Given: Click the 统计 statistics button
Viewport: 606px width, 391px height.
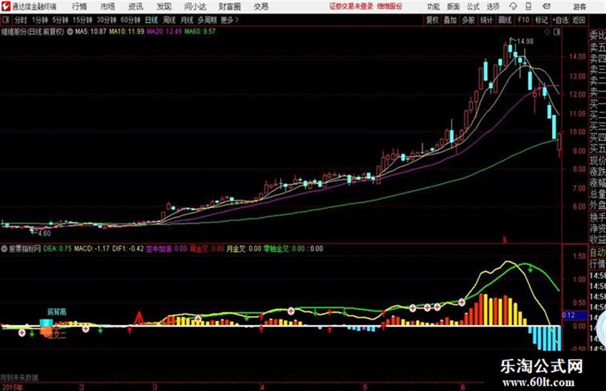Looking at the screenshot, I should click(x=486, y=20).
